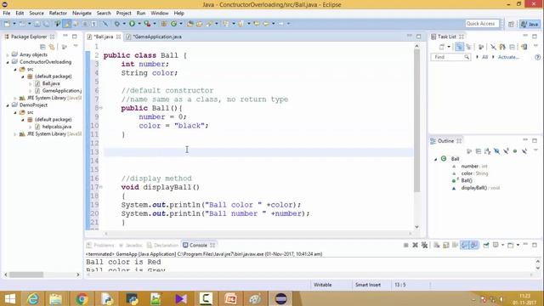Screen dimensions: 544x306
Task: Click the New Java Package icon
Action: 164,24
